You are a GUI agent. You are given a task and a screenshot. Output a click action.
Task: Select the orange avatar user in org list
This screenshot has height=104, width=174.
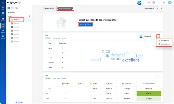pos(12,23)
